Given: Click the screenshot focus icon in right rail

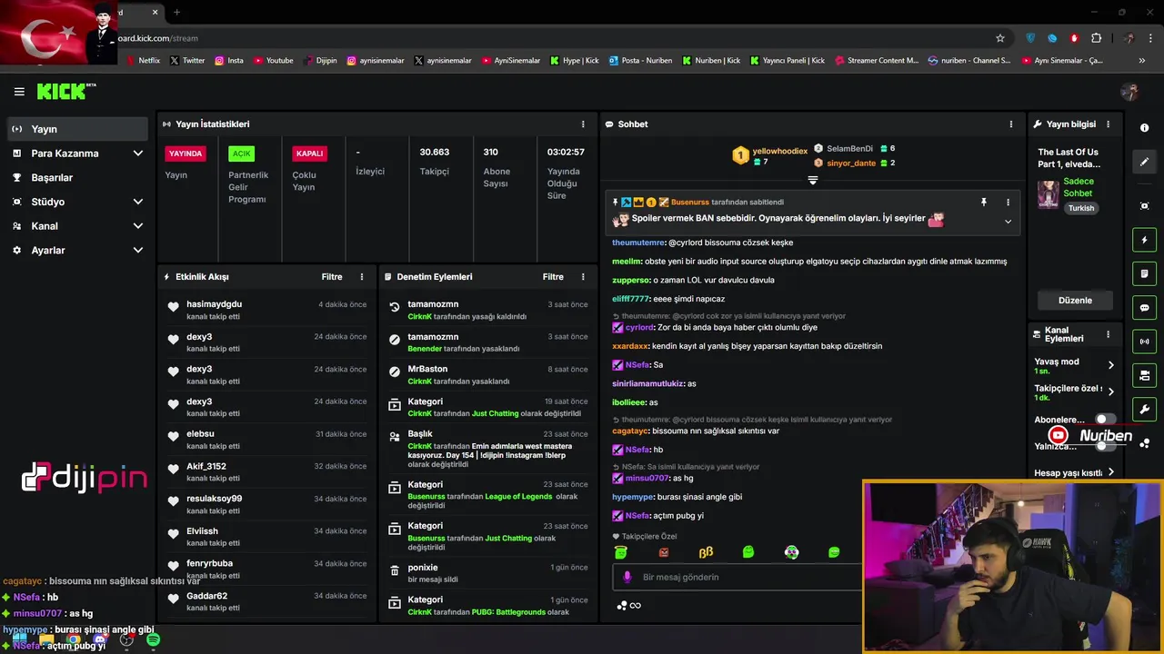Looking at the screenshot, I should pyautogui.click(x=1145, y=206).
